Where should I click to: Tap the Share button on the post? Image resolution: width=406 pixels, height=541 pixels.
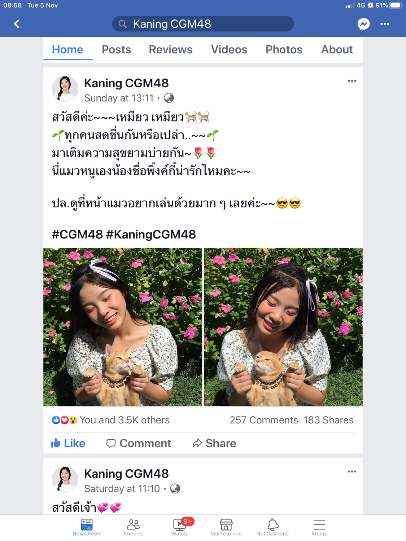(214, 443)
